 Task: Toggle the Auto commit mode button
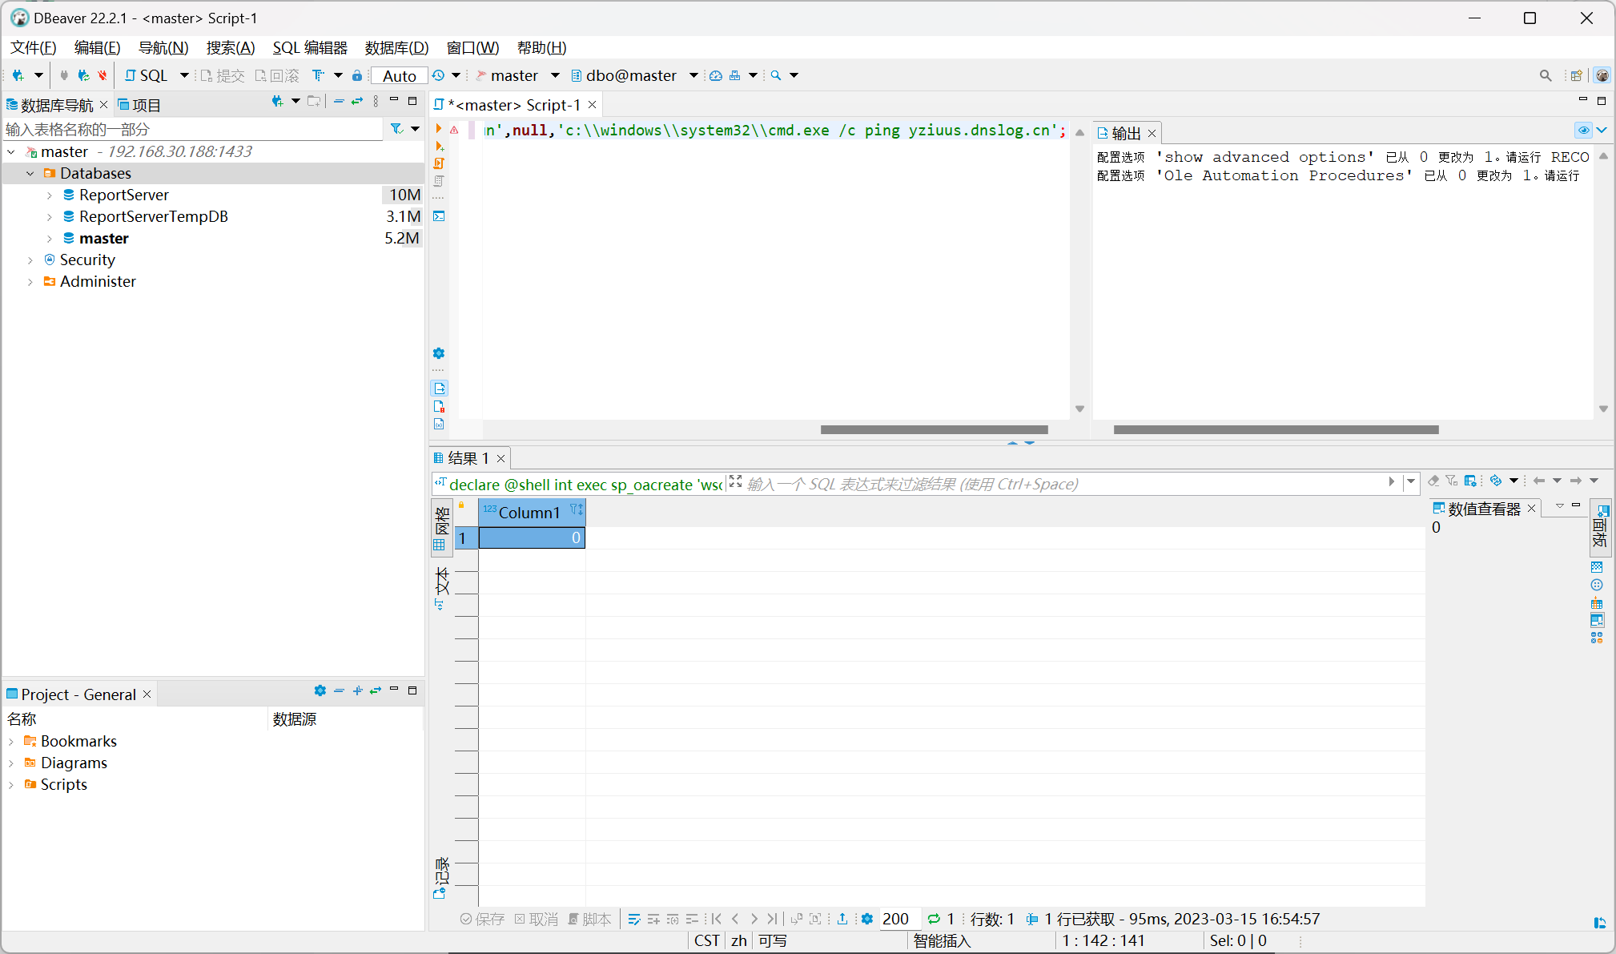click(400, 75)
